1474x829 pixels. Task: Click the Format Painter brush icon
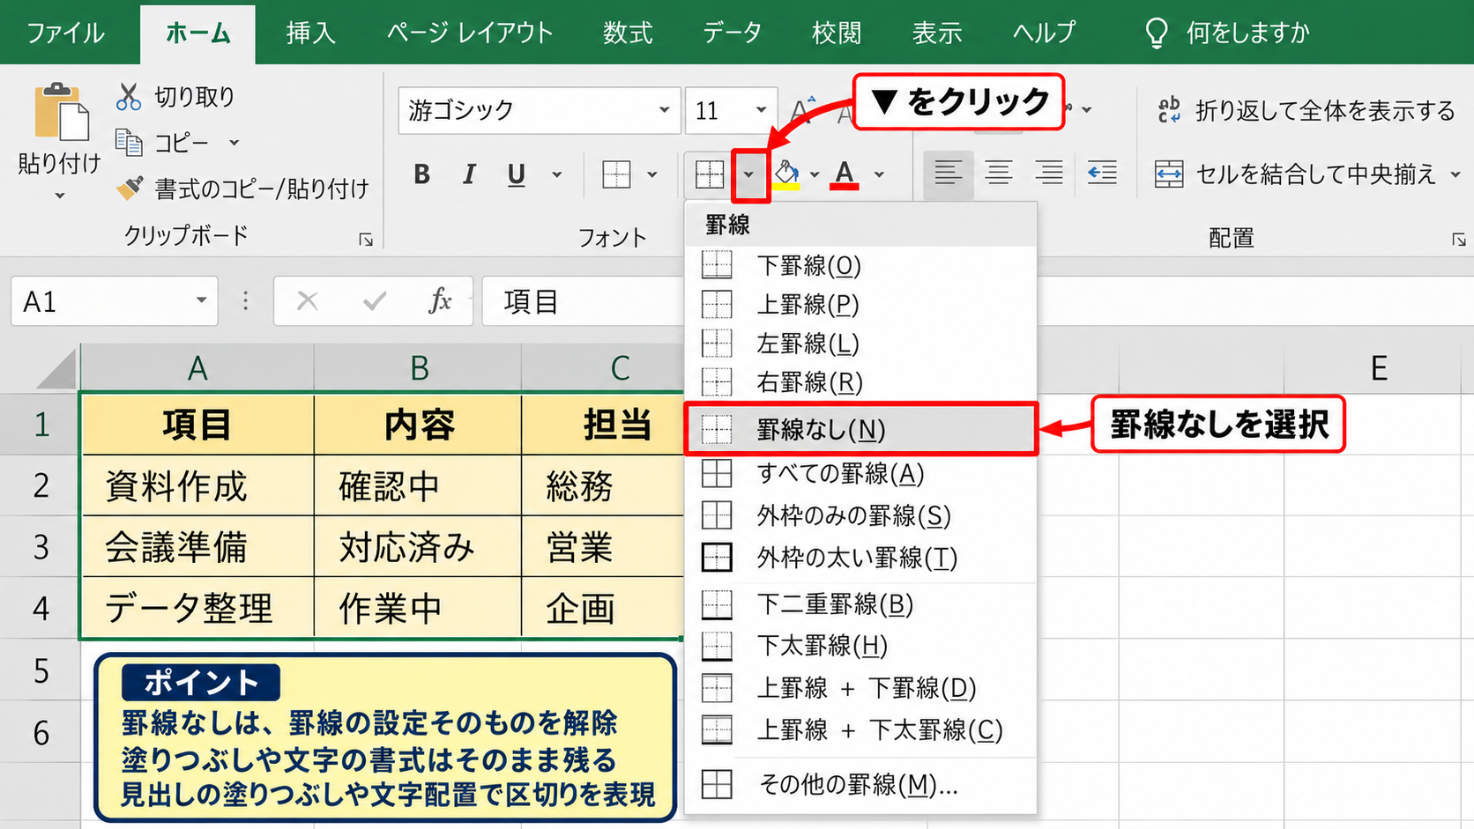130,188
